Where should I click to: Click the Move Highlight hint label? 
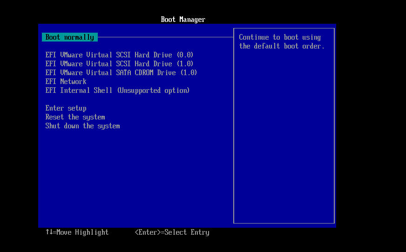click(x=82, y=232)
